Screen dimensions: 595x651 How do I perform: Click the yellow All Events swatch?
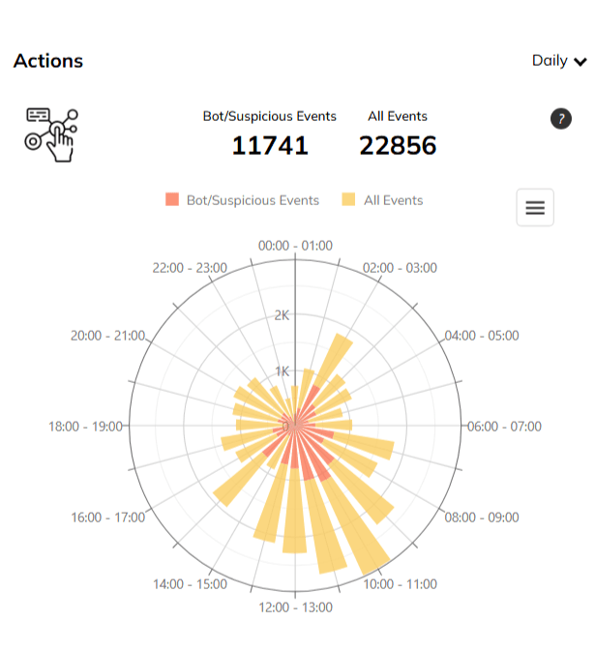[348, 200]
